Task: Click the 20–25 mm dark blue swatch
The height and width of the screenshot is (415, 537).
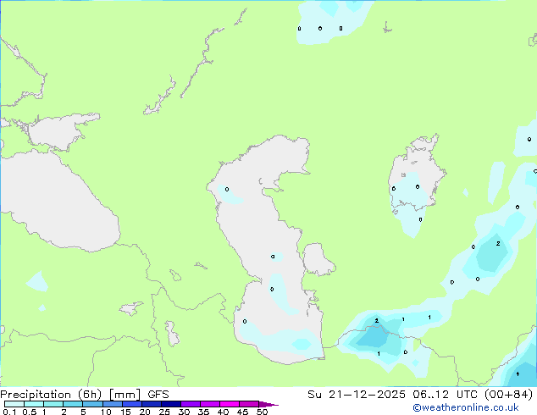Action: [152, 404]
